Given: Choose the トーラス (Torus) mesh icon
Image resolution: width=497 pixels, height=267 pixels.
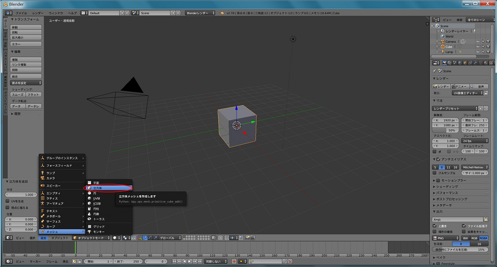Looking at the screenshot, I should [x=89, y=219].
